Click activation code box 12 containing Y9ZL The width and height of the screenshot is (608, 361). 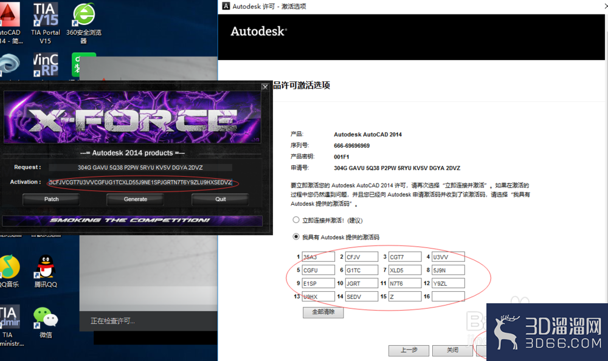coord(448,283)
